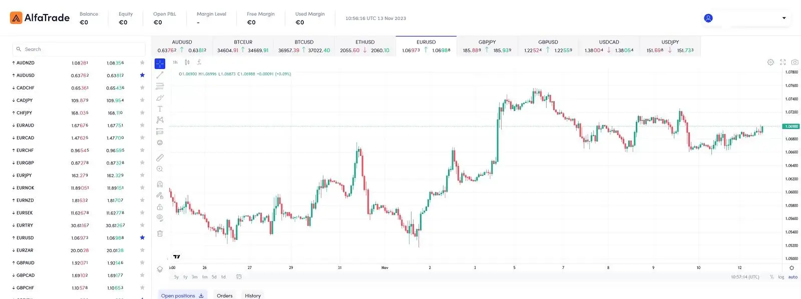Screen dimensions: 801x299
Task: Click the Open positions download button
Action: [x=201, y=295]
